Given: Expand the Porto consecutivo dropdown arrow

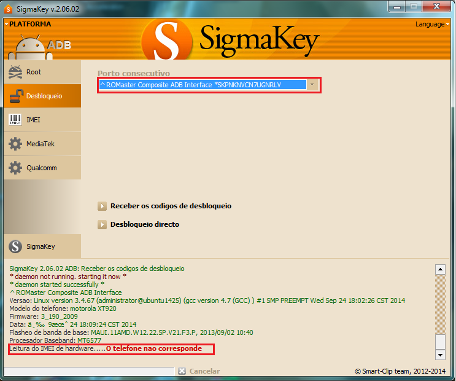Looking at the screenshot, I should [312, 85].
